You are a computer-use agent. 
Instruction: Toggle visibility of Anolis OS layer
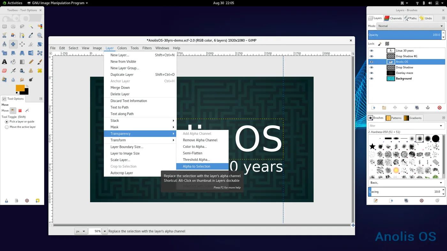tap(371, 62)
